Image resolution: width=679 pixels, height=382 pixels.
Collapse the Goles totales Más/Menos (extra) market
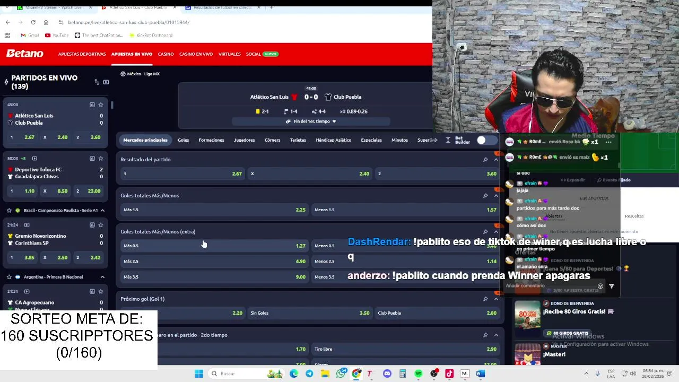(x=496, y=232)
